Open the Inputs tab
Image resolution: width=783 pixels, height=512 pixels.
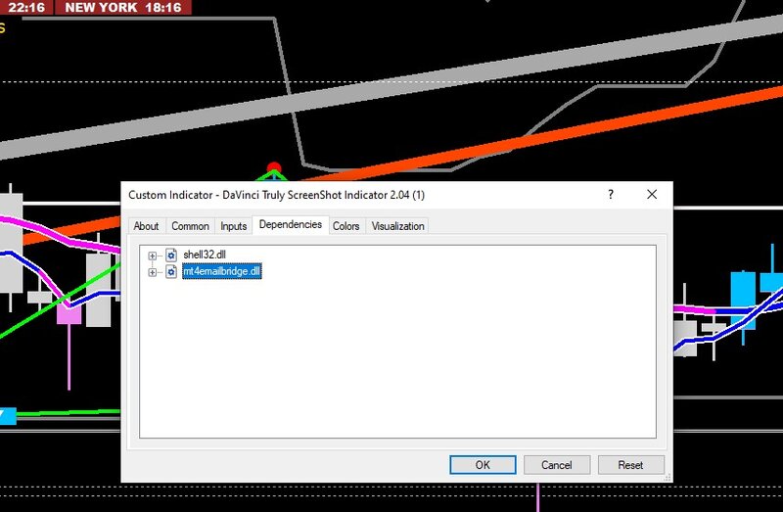(x=234, y=226)
